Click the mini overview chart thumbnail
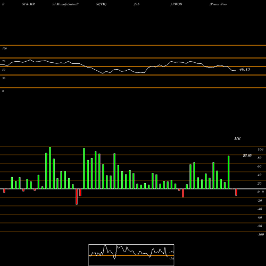 click(131, 255)
